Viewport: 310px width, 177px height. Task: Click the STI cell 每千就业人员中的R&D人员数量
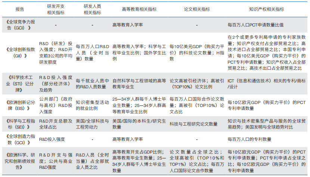click(x=92, y=84)
